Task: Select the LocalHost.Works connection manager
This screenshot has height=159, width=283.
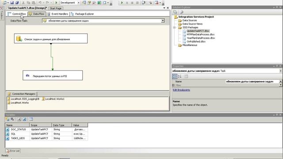Action: pos(18,102)
